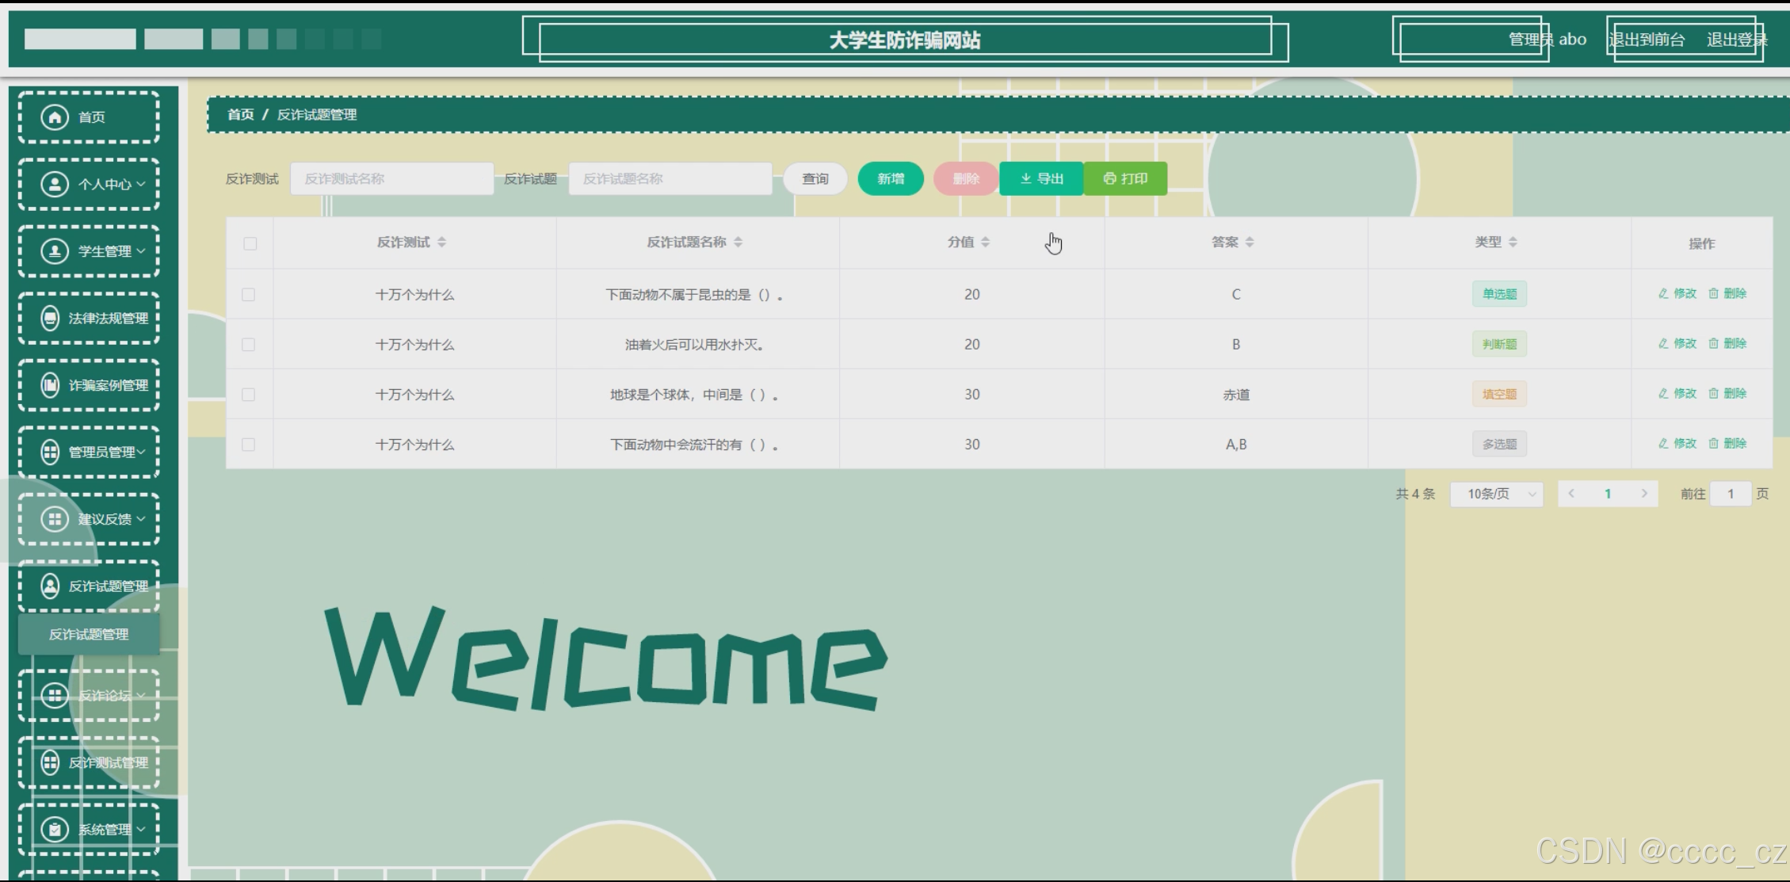Viewport: 1790px width, 882px height.
Task: Click the 导出 export button
Action: (1041, 179)
